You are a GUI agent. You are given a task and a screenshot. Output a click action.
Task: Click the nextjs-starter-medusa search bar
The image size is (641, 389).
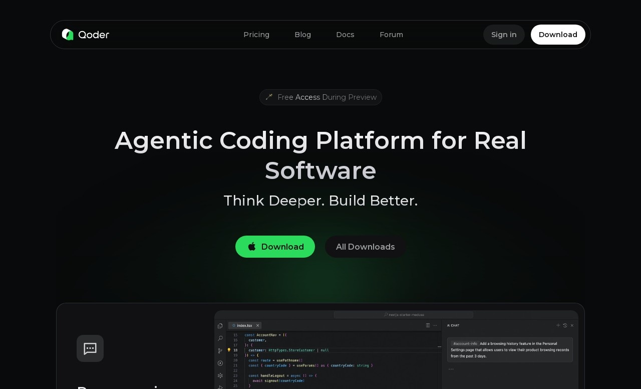(x=404, y=315)
